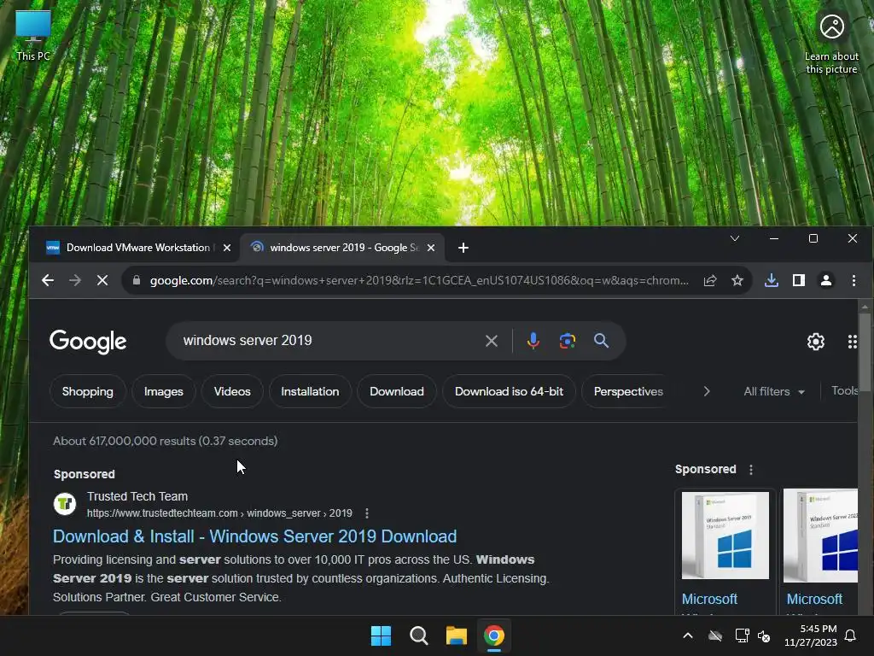This screenshot has width=874, height=656.
Task: Go to Google homepage logo
Action: click(x=88, y=342)
